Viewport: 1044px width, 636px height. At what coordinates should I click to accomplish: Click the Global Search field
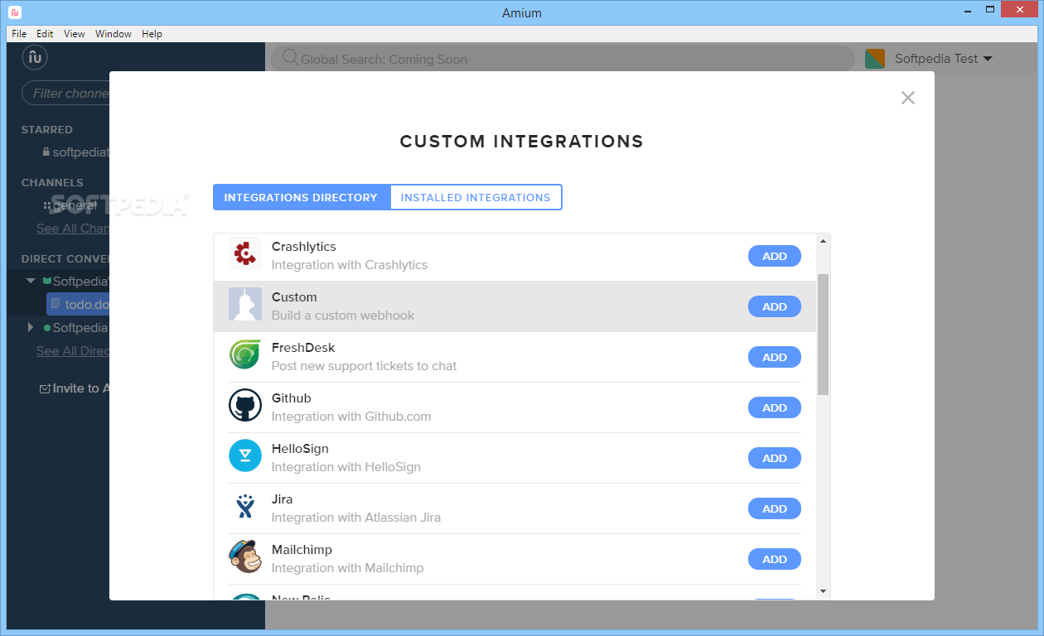(x=562, y=59)
